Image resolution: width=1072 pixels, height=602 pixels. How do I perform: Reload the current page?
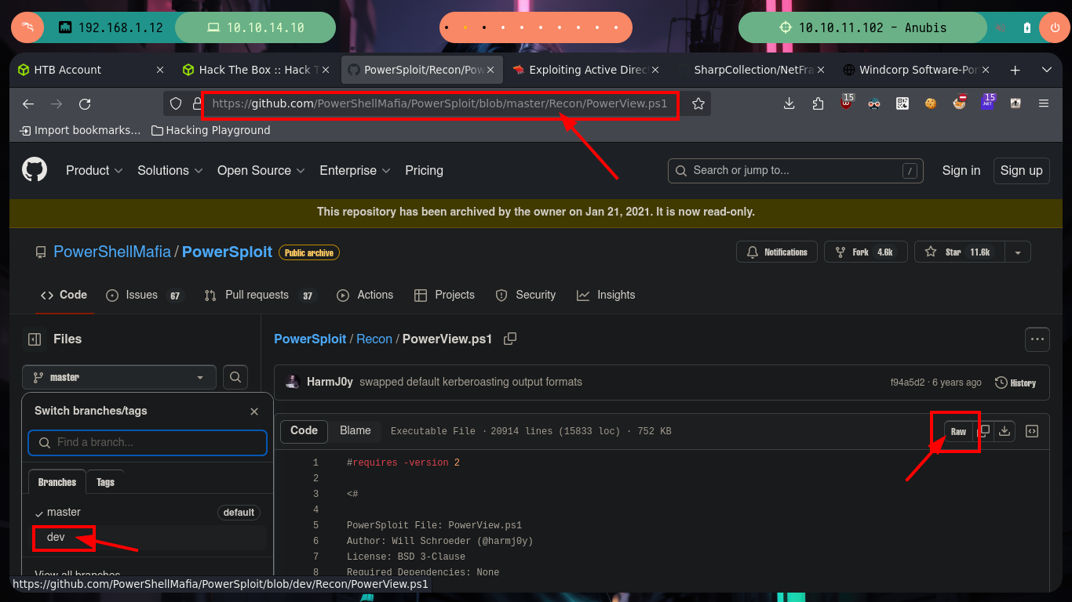(85, 103)
